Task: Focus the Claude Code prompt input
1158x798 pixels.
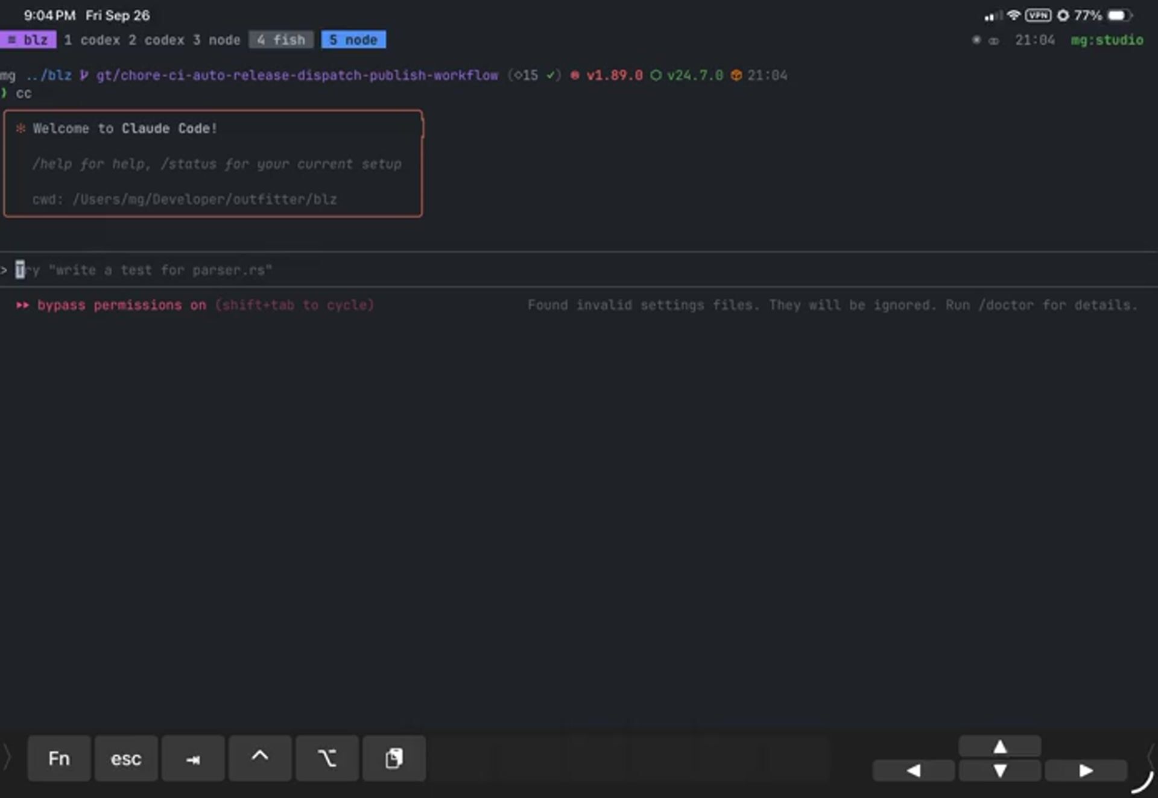Action: 145,270
